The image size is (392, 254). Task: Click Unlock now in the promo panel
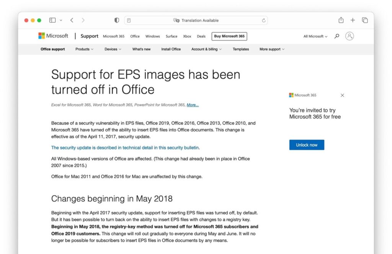306,145
